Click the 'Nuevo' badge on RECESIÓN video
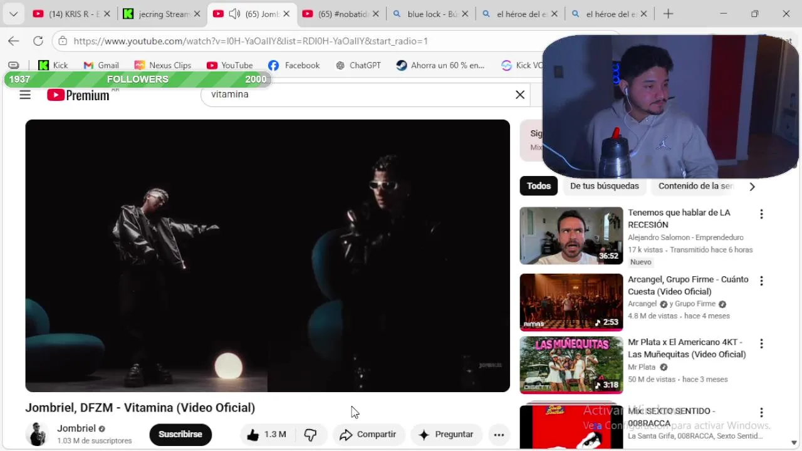 click(x=641, y=262)
